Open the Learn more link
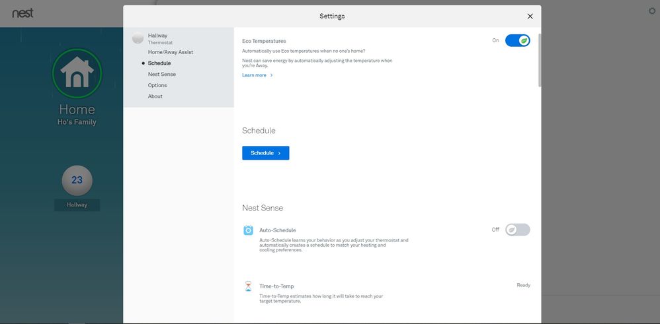This screenshot has width=660, height=324. click(x=254, y=75)
